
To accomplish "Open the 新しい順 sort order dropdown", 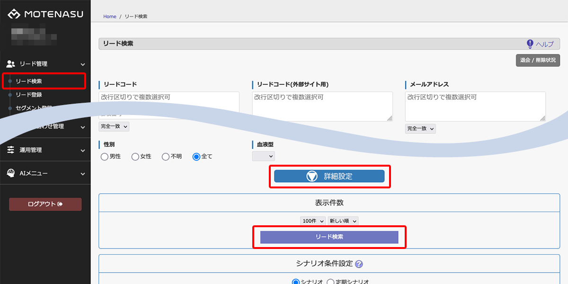I will (343, 221).
